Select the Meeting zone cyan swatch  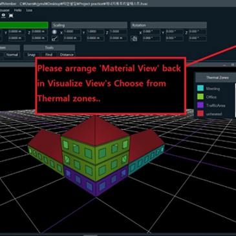pyautogui.click(x=200, y=88)
